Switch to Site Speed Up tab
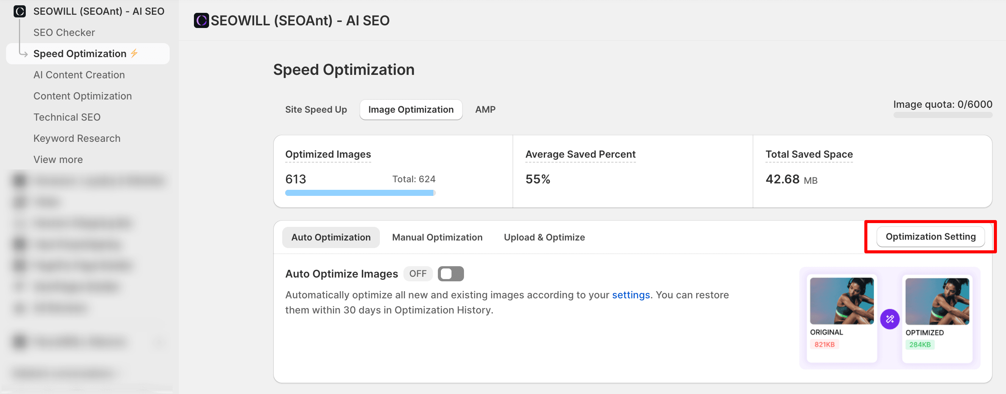Image resolution: width=1006 pixels, height=394 pixels. 316,110
